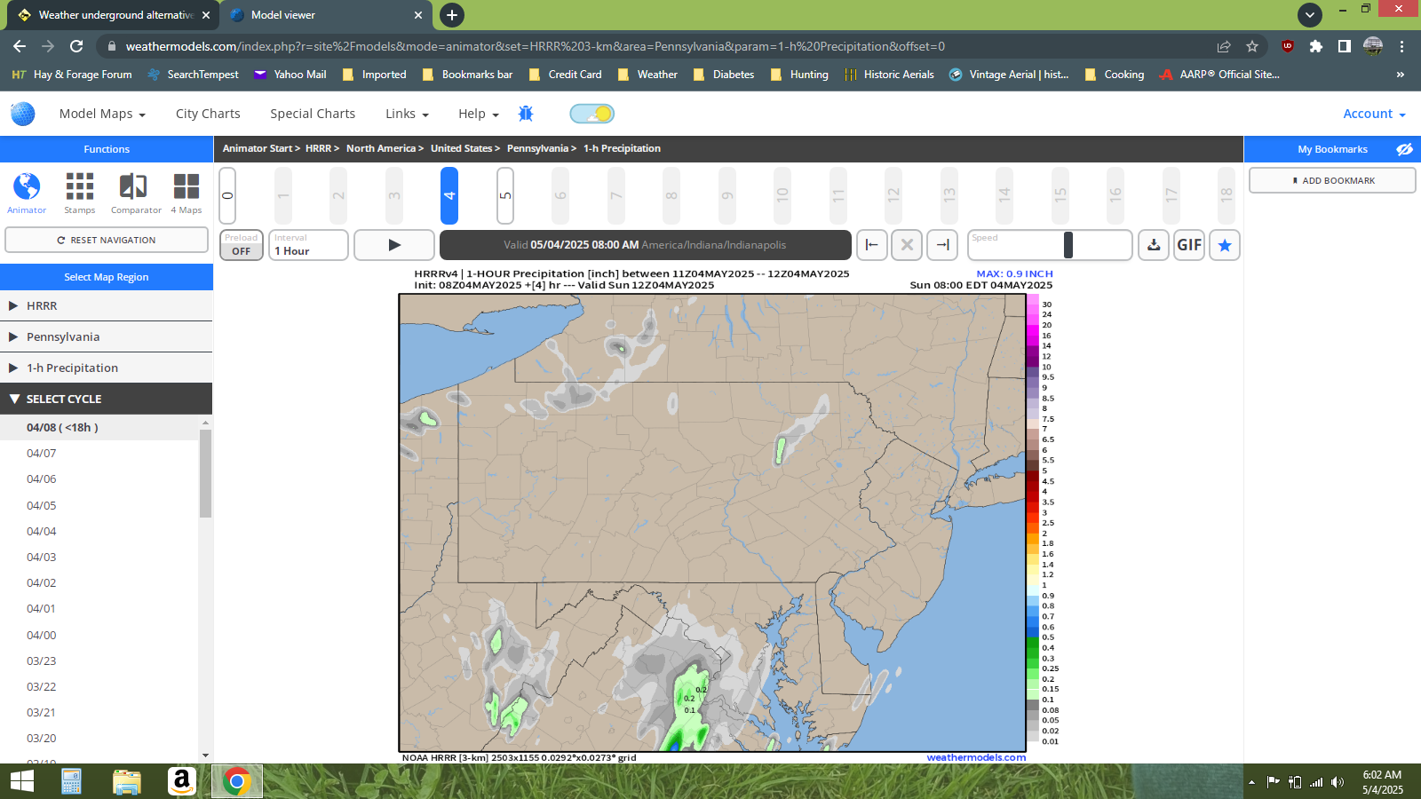Download the current map image
This screenshot has width=1421, height=799.
click(1154, 245)
